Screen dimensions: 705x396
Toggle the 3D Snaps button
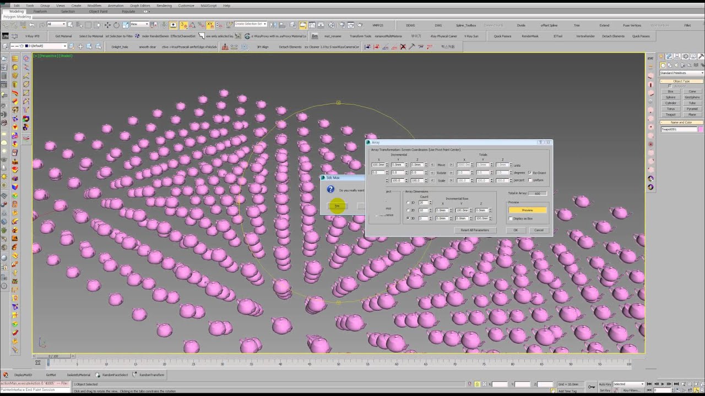[x=183, y=24]
